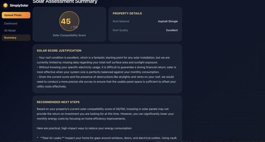Click the Roof Material label
The image size is (265, 142).
[x=121, y=21]
